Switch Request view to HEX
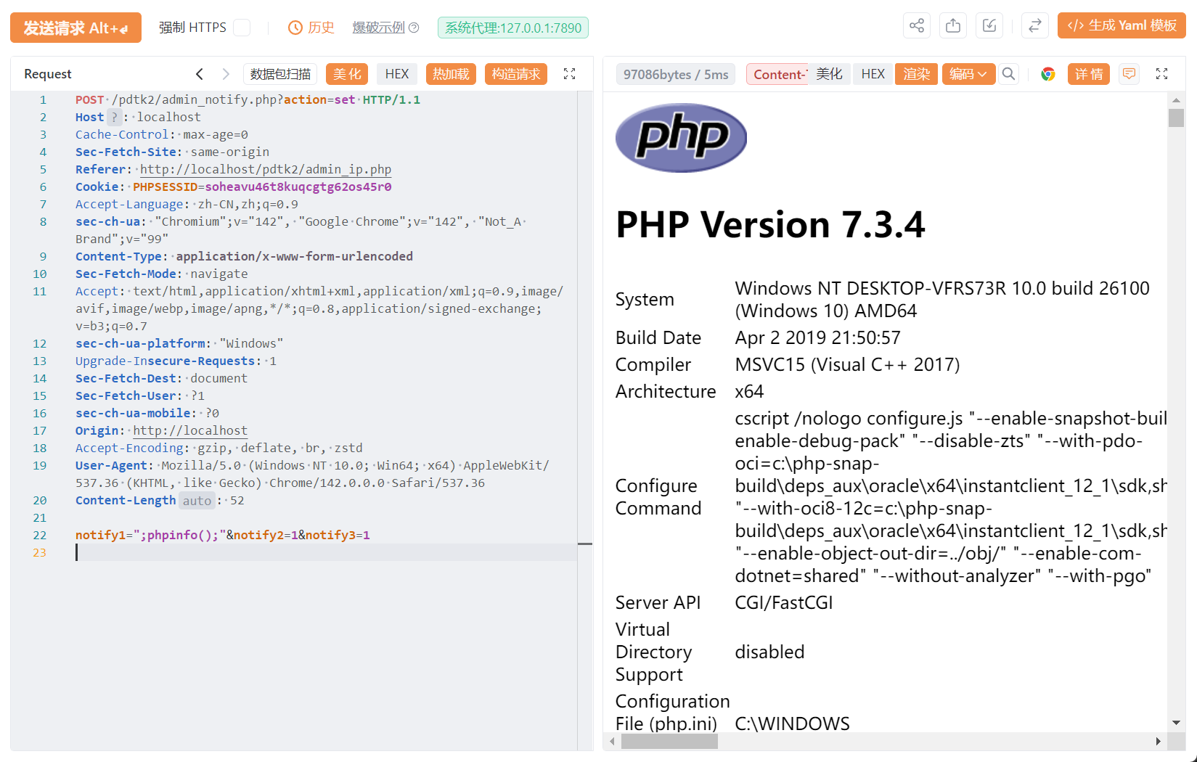The width and height of the screenshot is (1197, 762). click(x=397, y=74)
